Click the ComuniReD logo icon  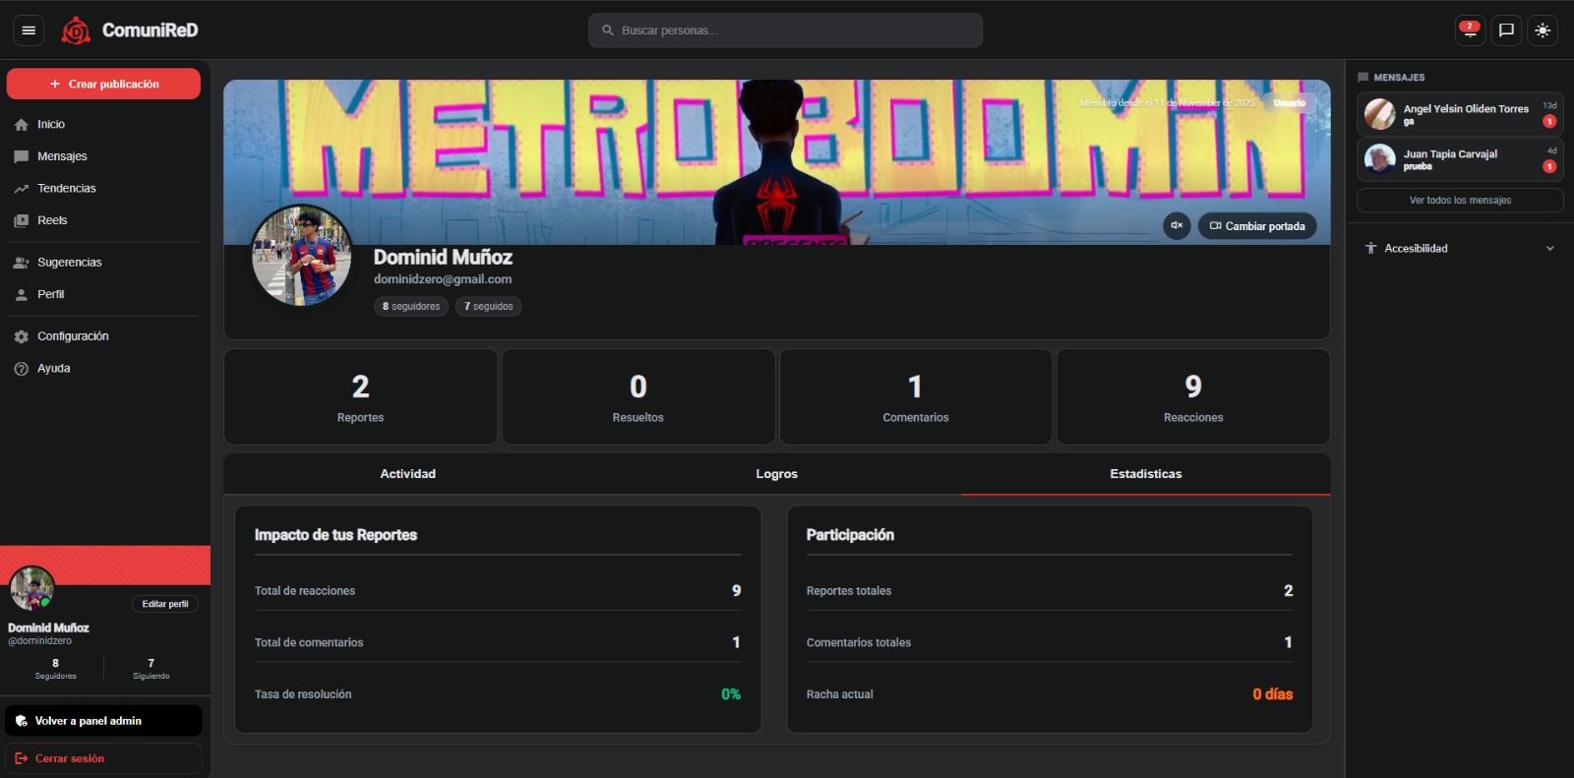click(x=76, y=30)
